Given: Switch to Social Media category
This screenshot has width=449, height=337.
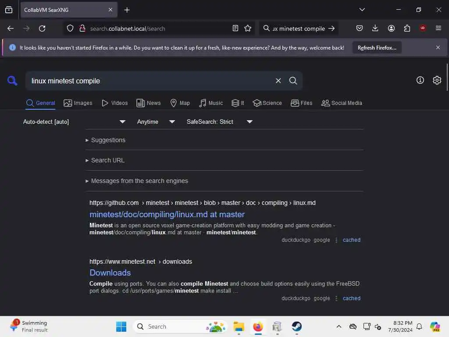Looking at the screenshot, I should pyautogui.click(x=342, y=103).
